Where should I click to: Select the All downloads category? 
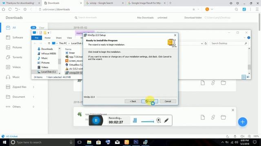[14, 28]
